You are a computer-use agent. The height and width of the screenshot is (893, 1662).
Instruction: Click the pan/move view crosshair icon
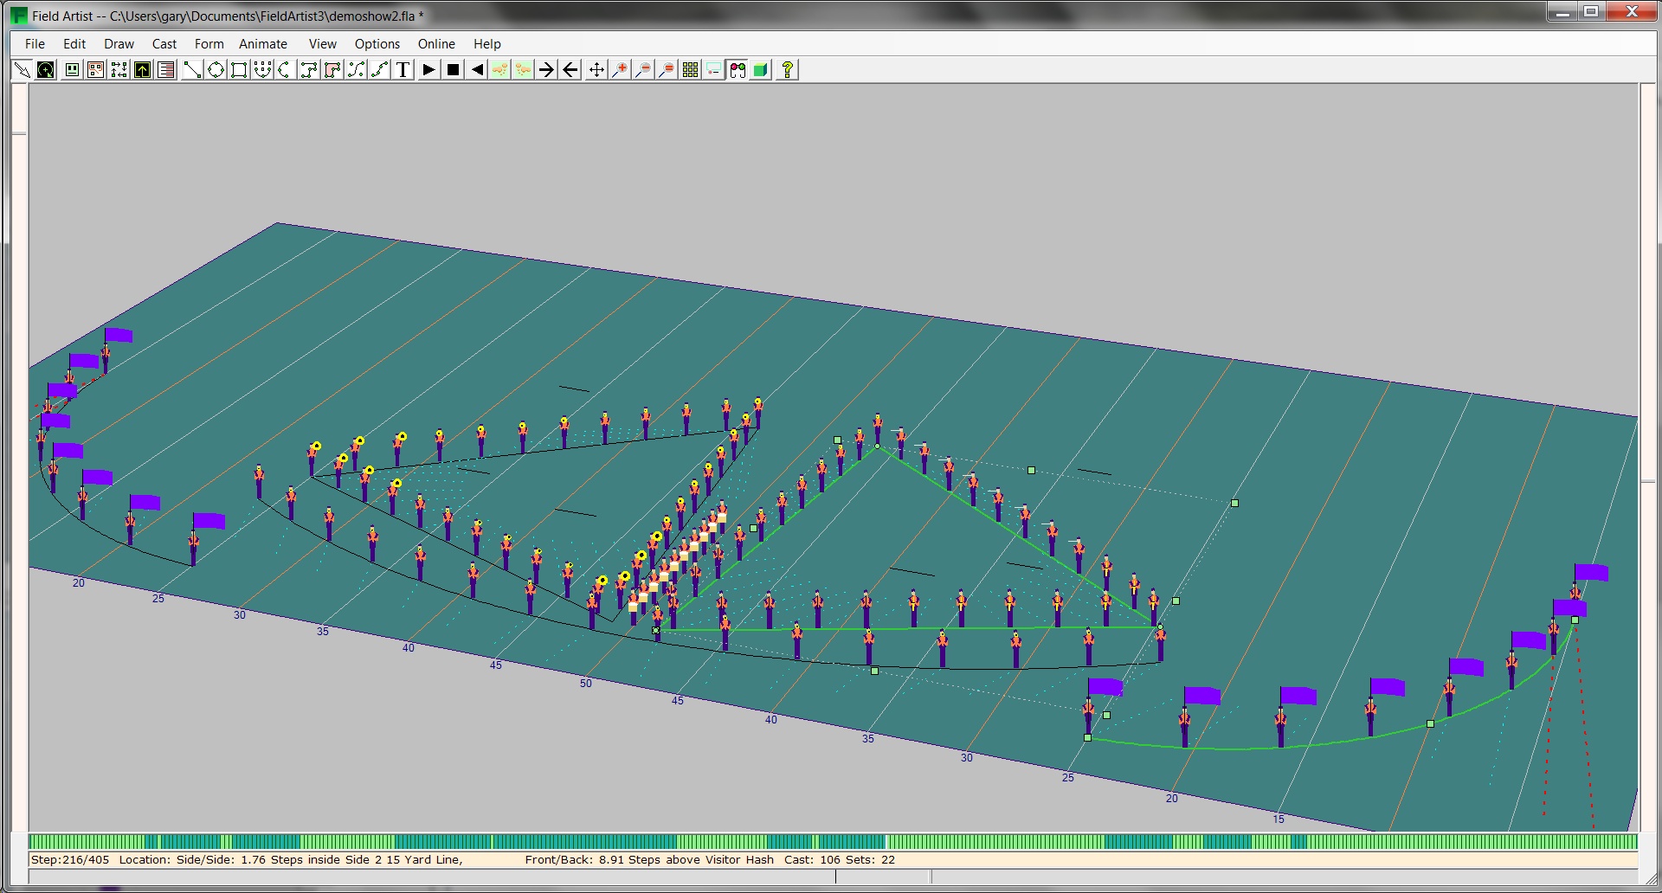point(596,70)
